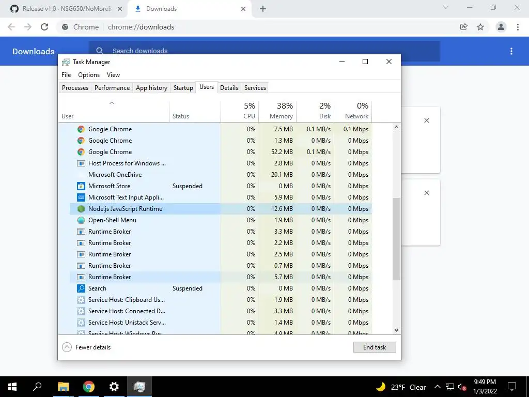The height and width of the screenshot is (397, 529).
Task: Close the Downloads browser tab
Action: [x=243, y=9]
